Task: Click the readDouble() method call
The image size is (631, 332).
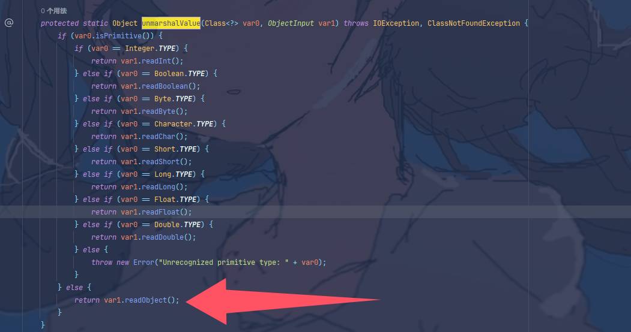Action: pos(169,237)
